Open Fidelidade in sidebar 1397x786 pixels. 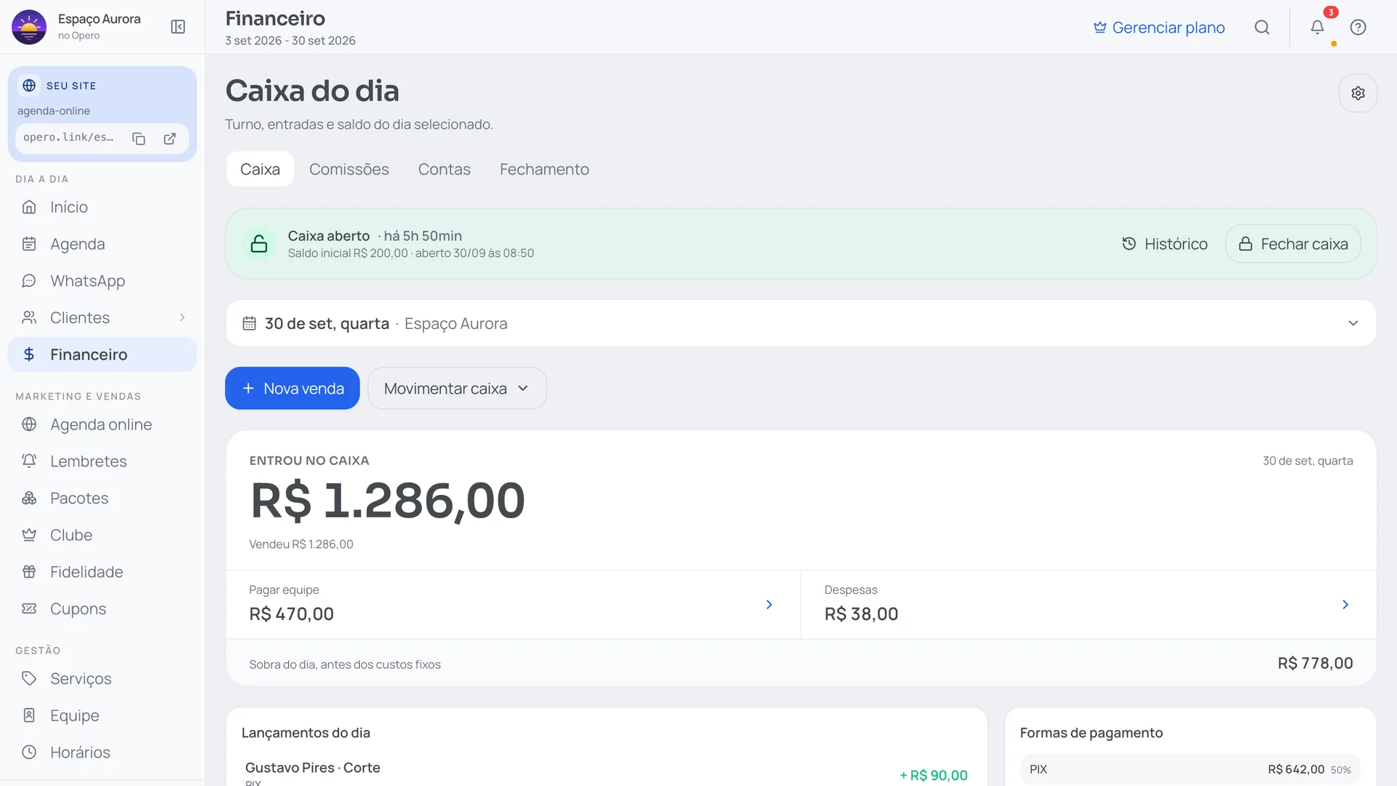point(102,572)
